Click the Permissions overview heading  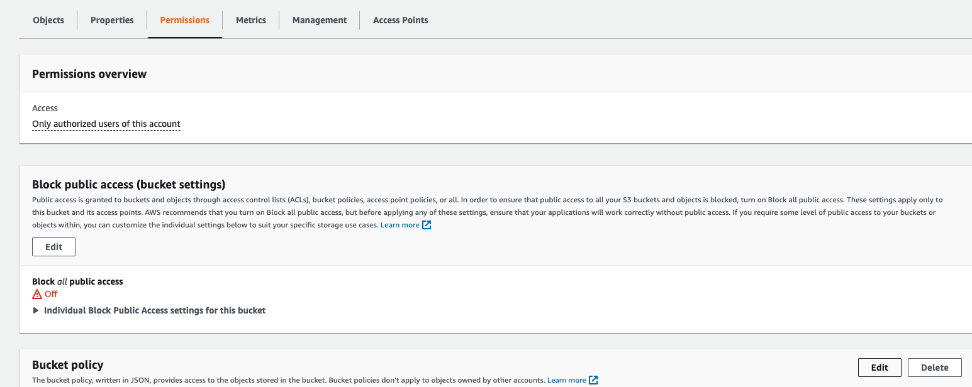[89, 74]
